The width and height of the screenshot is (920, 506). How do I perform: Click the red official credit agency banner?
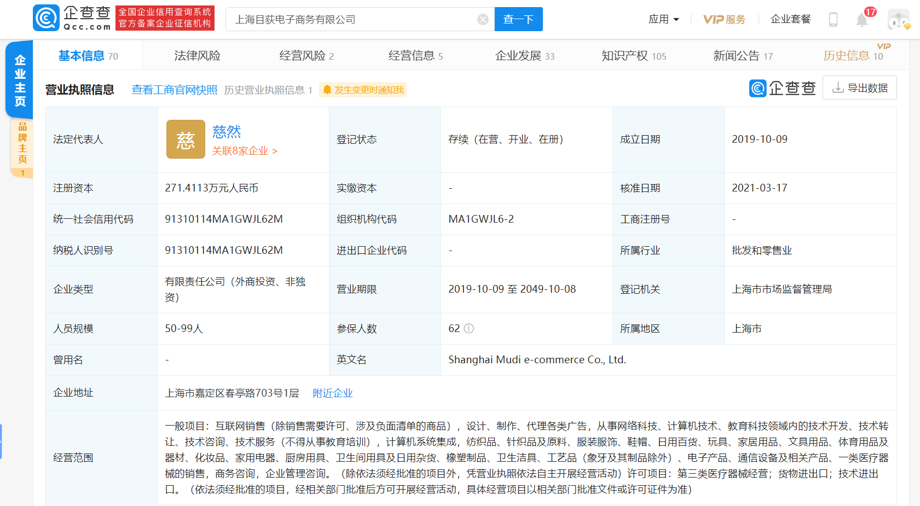[x=165, y=18]
